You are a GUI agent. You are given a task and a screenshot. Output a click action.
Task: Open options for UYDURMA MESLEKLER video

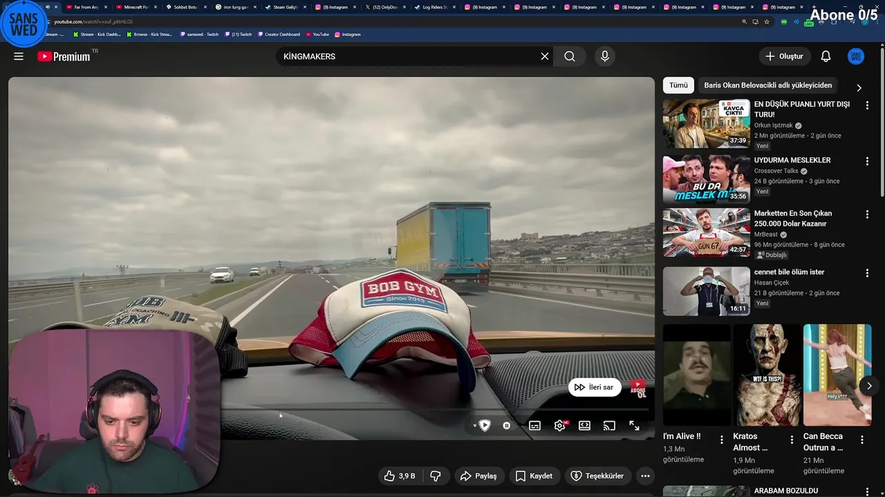[x=867, y=161]
